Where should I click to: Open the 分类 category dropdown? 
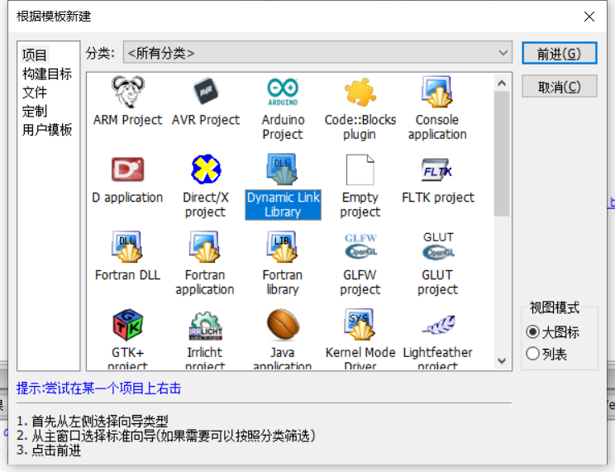pyautogui.click(x=317, y=52)
